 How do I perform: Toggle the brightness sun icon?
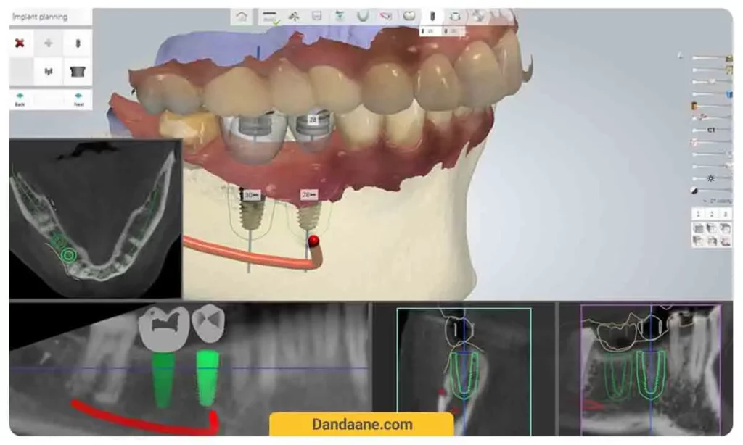pyautogui.click(x=711, y=178)
